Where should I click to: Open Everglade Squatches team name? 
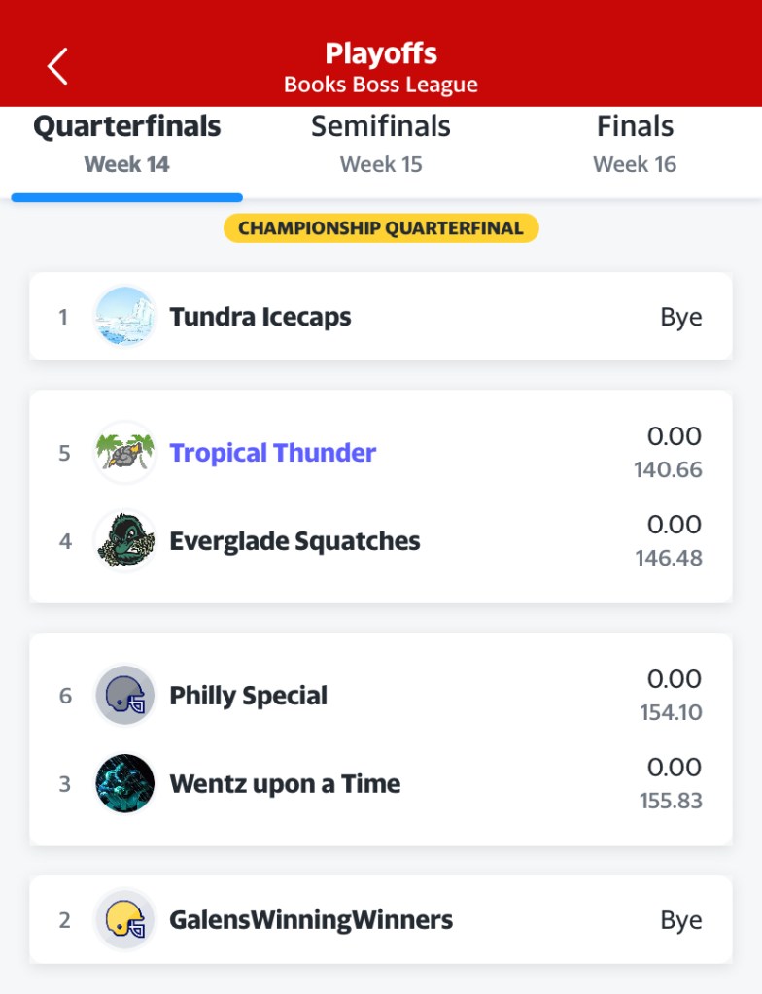tap(294, 541)
